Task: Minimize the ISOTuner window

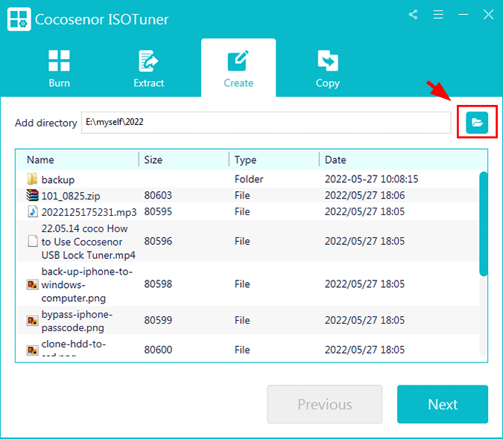Action: pos(464,14)
